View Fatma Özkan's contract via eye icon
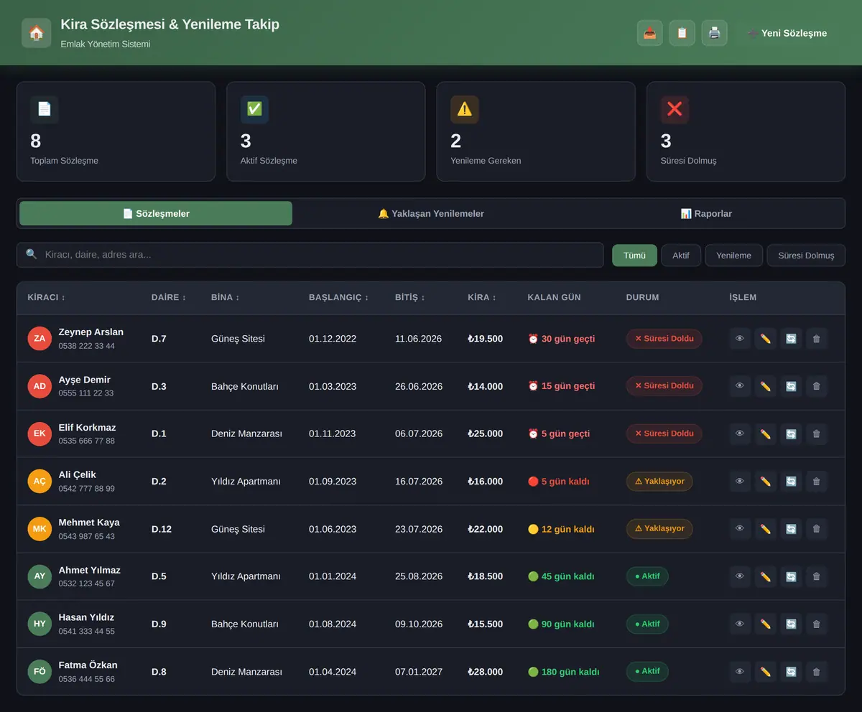 pos(740,672)
